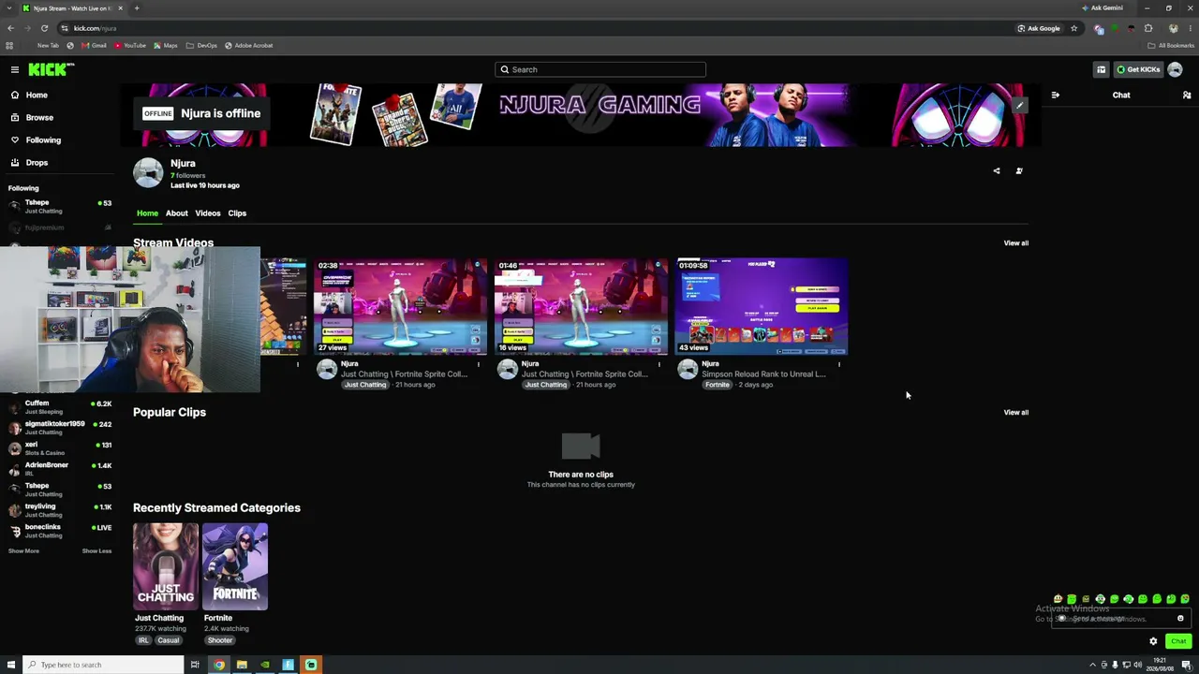Open the Just Chatting category cover
Viewport: 1199px width, 674px height.
tap(166, 566)
